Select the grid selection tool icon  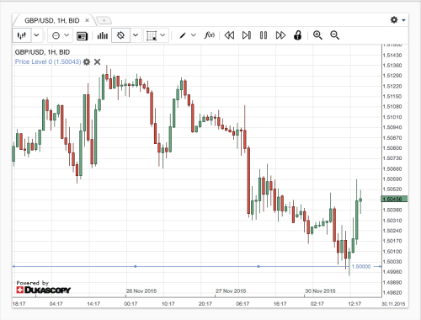point(152,35)
